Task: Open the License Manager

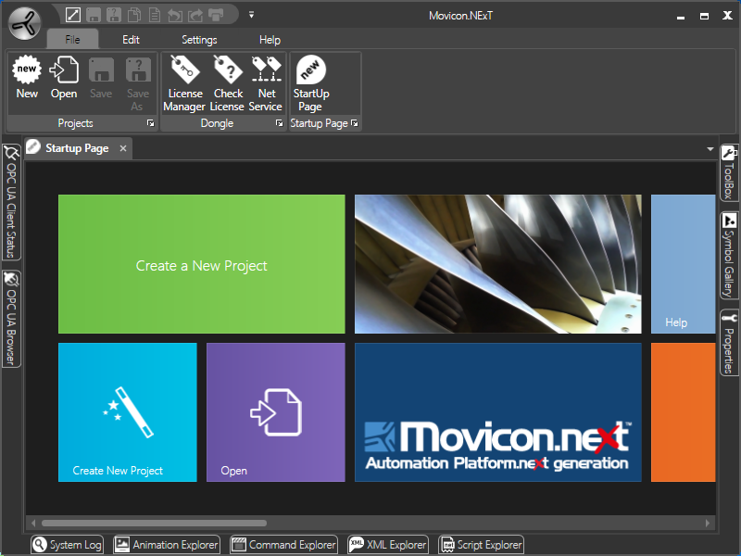Action: coord(184,83)
